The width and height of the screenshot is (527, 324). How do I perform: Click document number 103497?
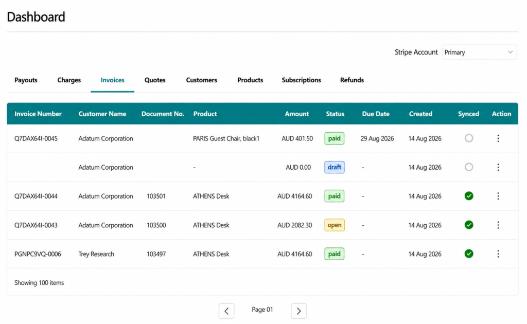[x=156, y=254]
